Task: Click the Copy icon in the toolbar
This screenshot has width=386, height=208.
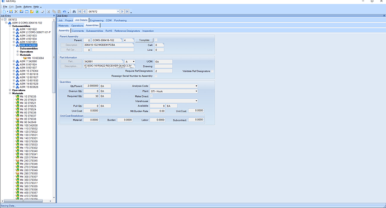Action: [54, 12]
